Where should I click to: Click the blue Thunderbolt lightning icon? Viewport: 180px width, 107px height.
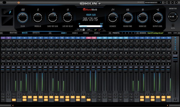pos(10,12)
